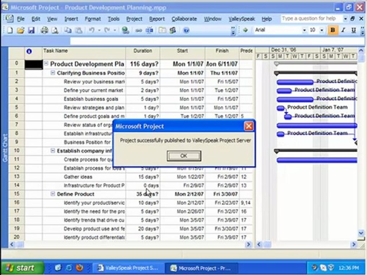
Task: Open Standard toolbar options chevron
Action: pos(233,31)
